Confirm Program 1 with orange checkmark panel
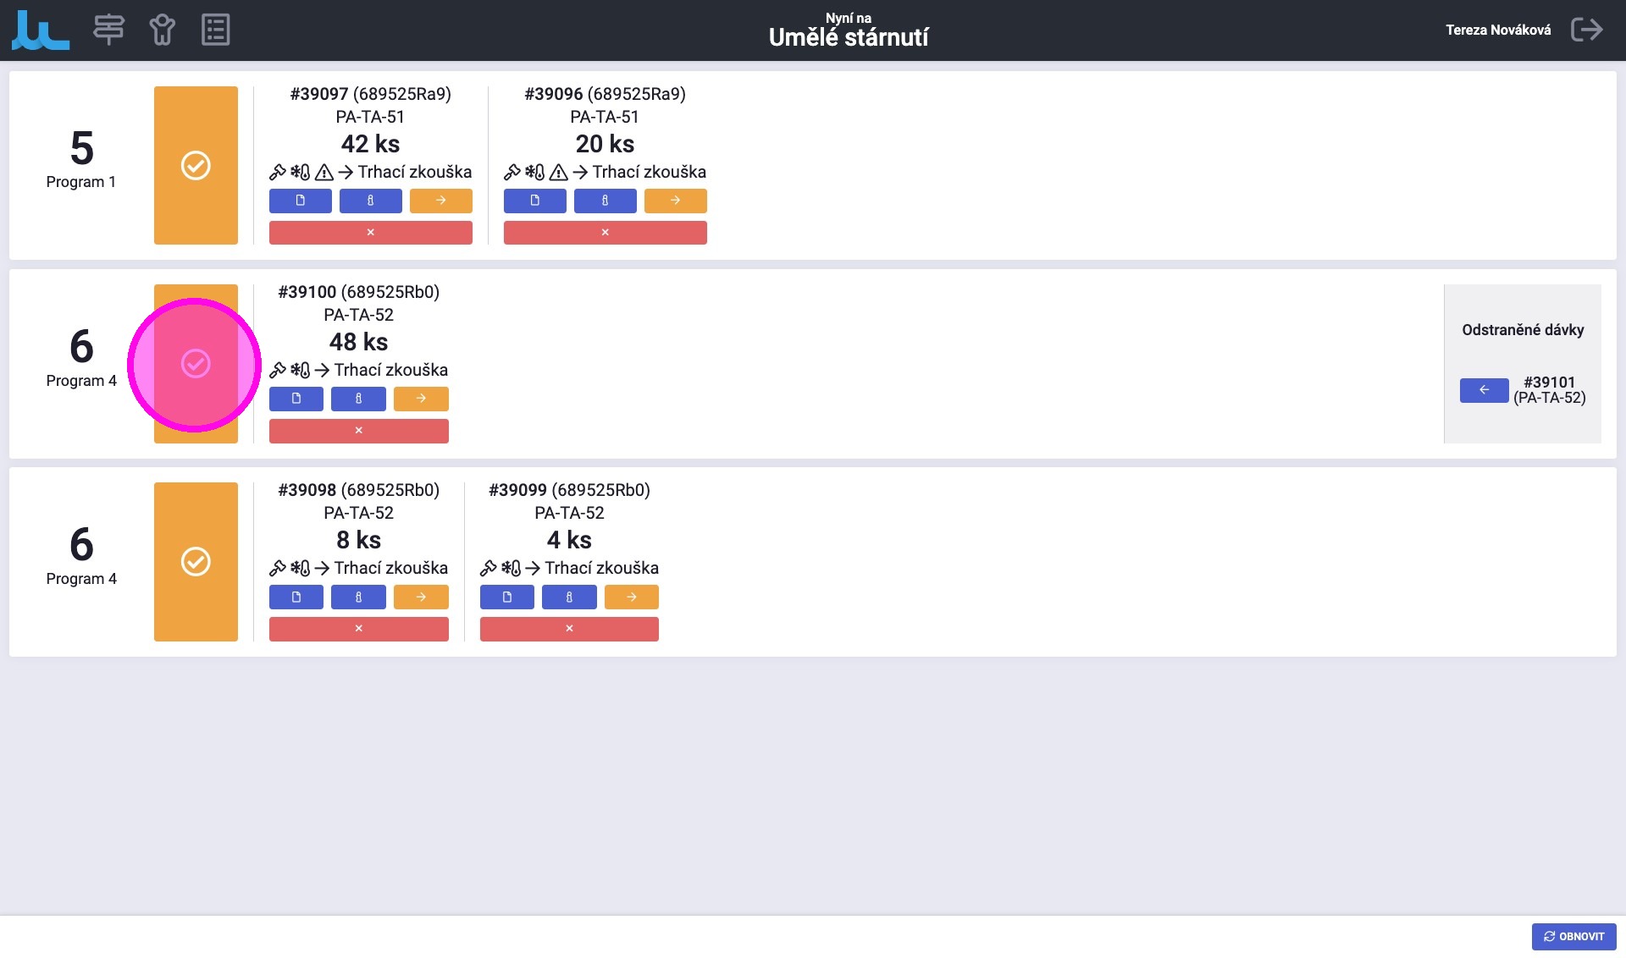Screen dimensions: 1626x958 pos(196,165)
